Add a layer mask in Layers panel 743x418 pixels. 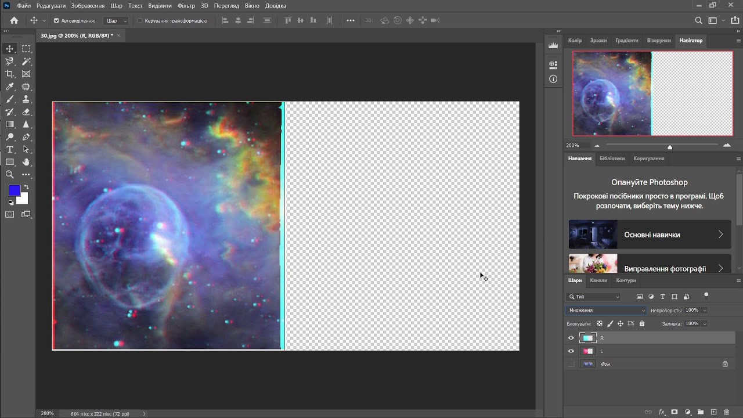point(674,412)
